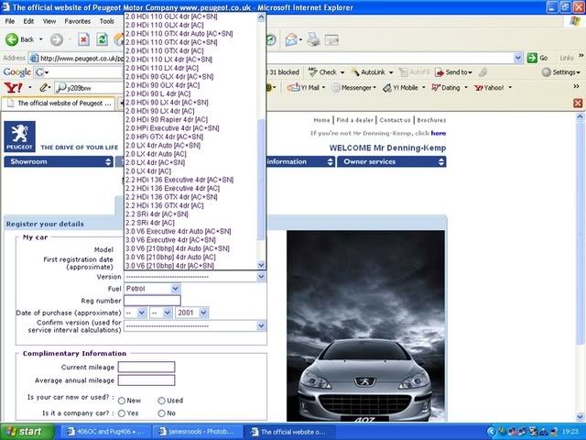The image size is (586, 440).
Task: Click the Reg number input field
Action: 153,301
